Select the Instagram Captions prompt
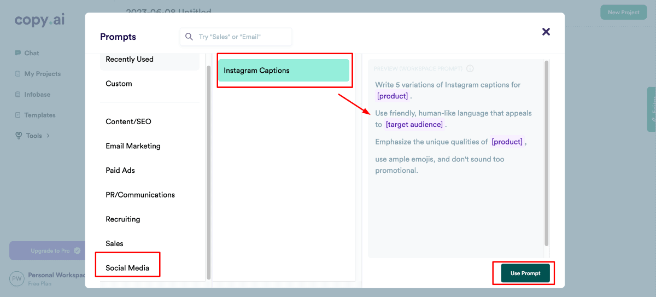Image resolution: width=656 pixels, height=297 pixels. (x=284, y=71)
